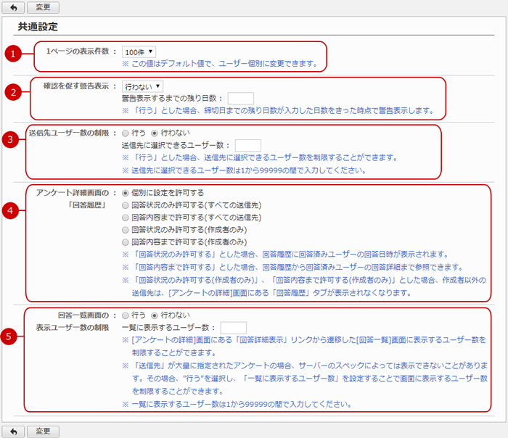Select 行わない for 送信先ユーザー数の制限
508x438 pixels.
point(153,133)
